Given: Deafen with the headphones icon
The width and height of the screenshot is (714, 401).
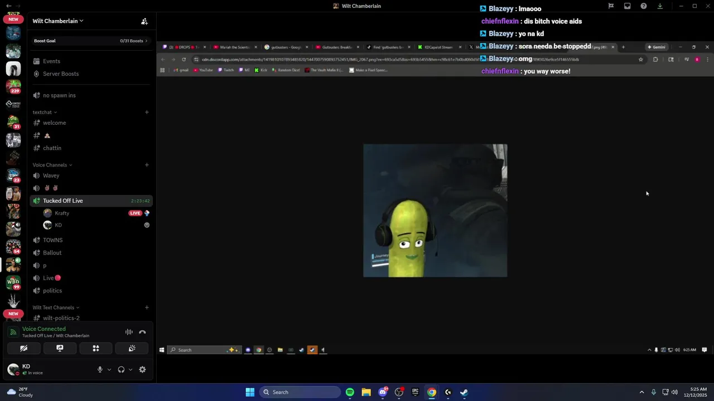Looking at the screenshot, I should 121,369.
